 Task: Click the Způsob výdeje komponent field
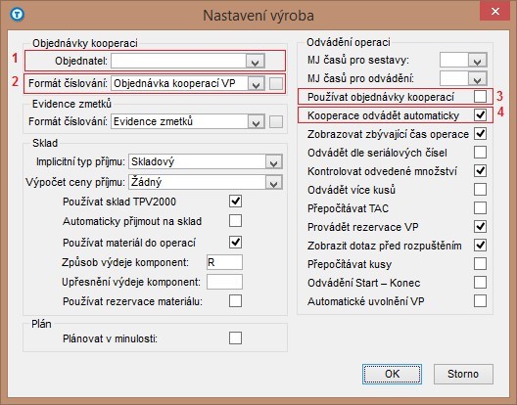pos(224,262)
